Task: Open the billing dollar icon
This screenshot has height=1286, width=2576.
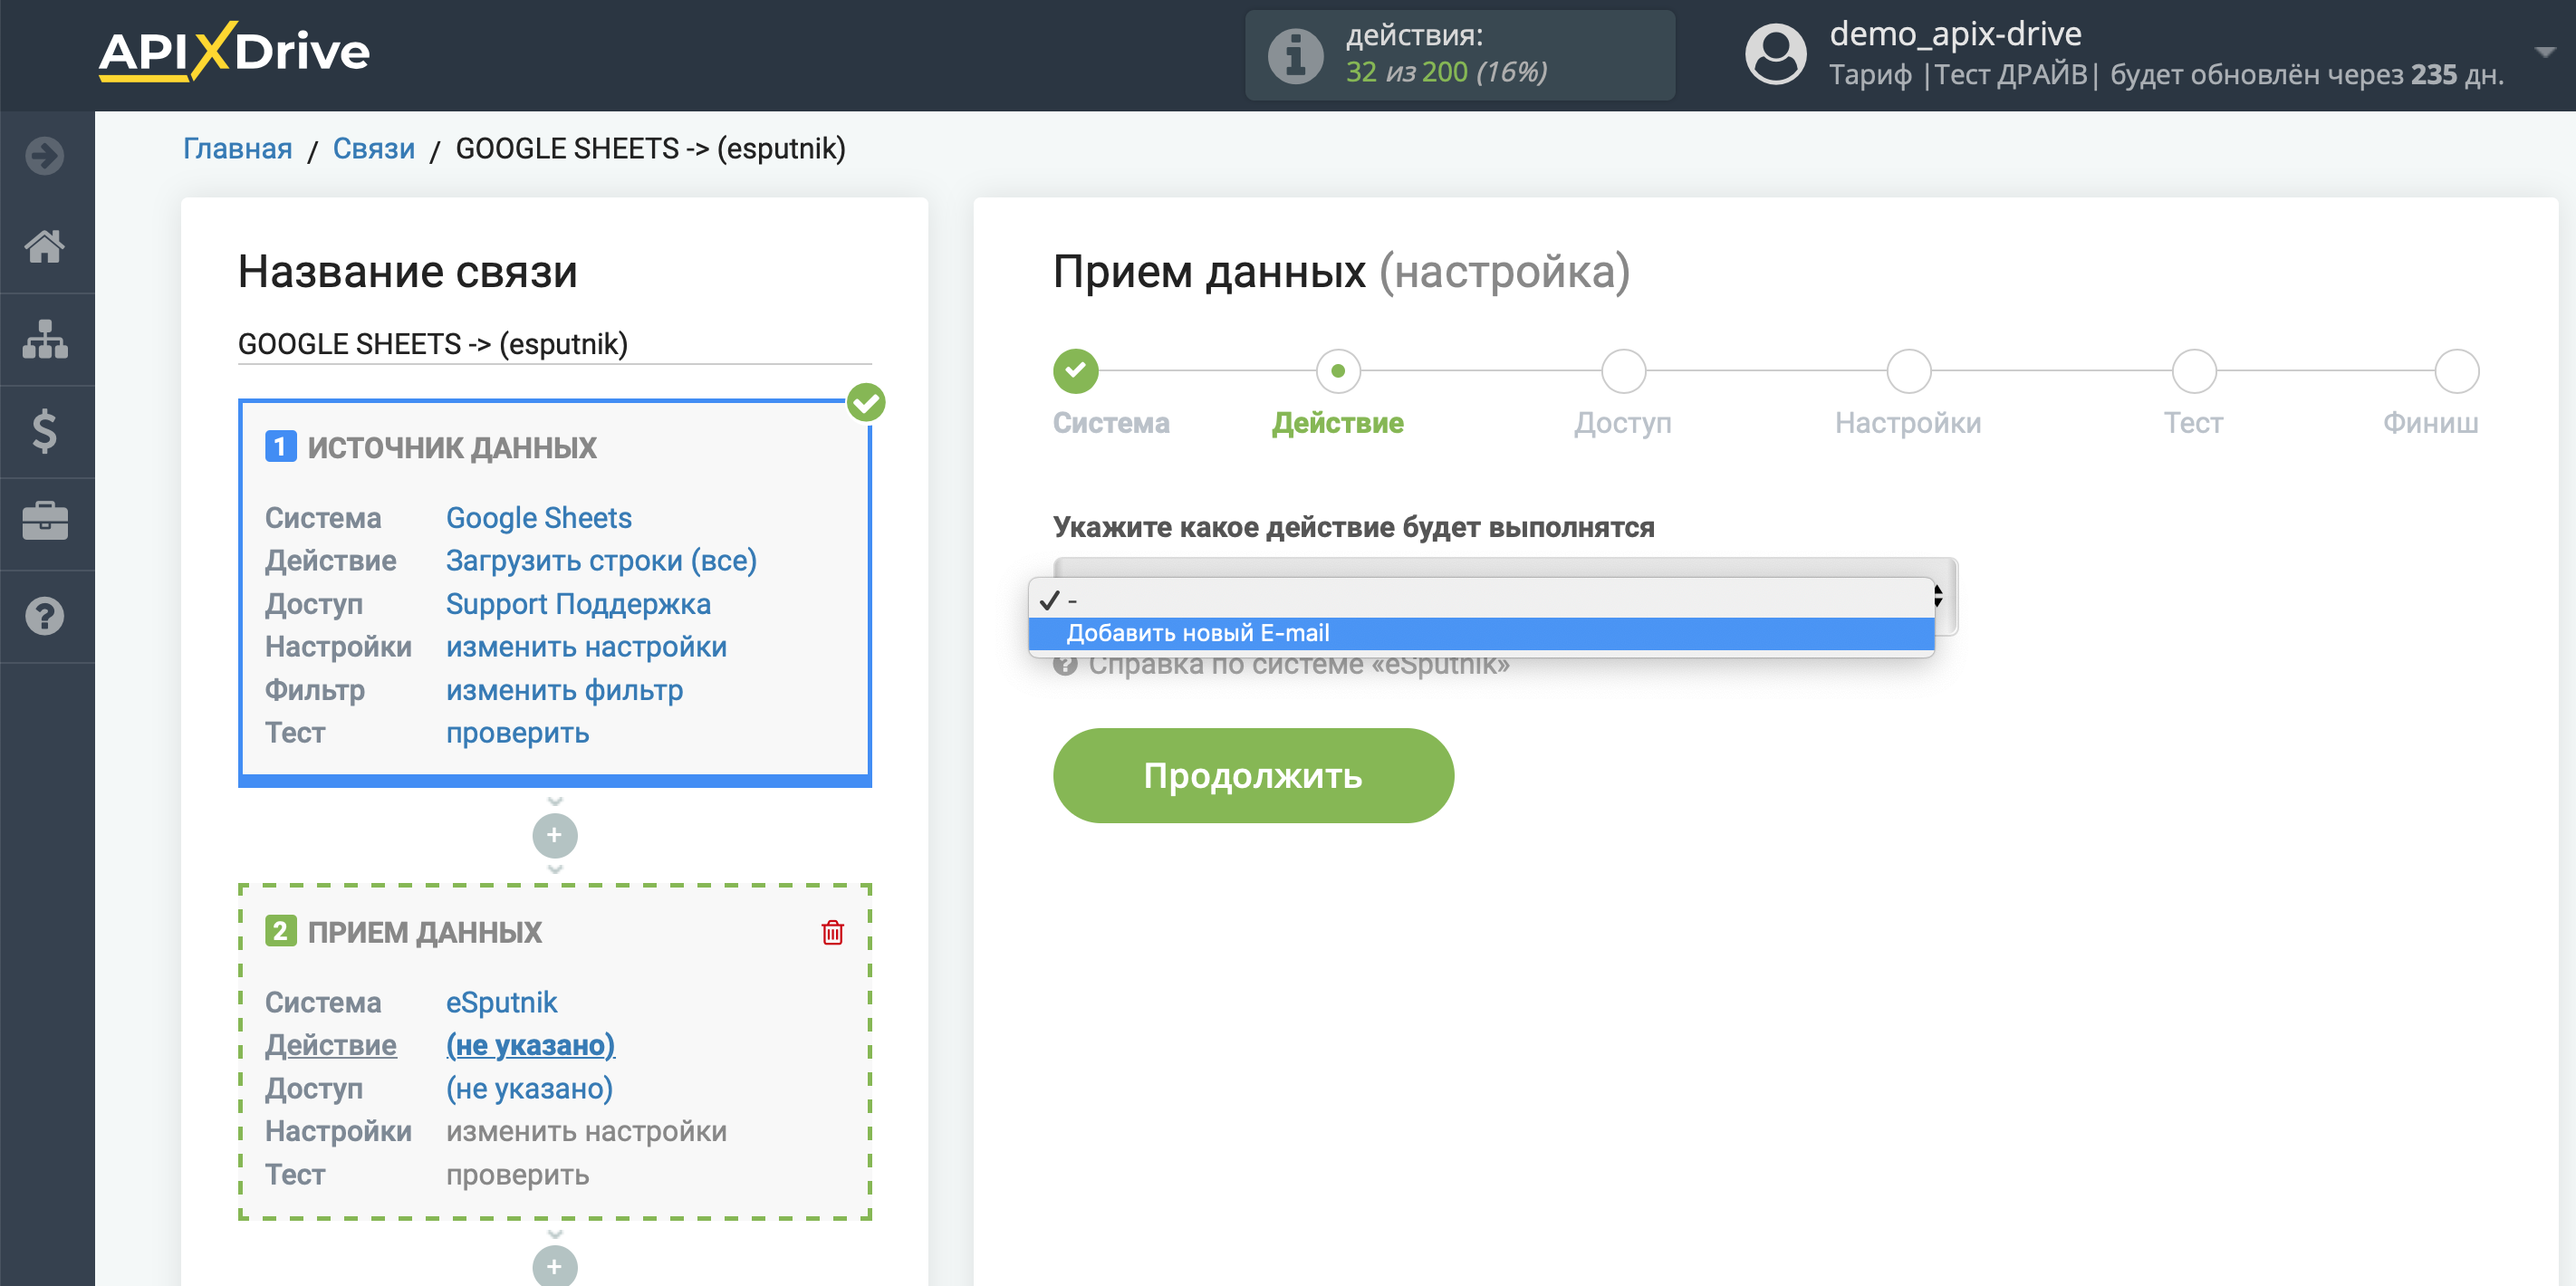Action: coord(45,431)
